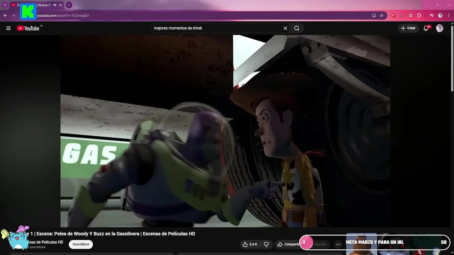454x255 pixels.
Task: Open a new tab with the plus button
Action: point(69,5)
